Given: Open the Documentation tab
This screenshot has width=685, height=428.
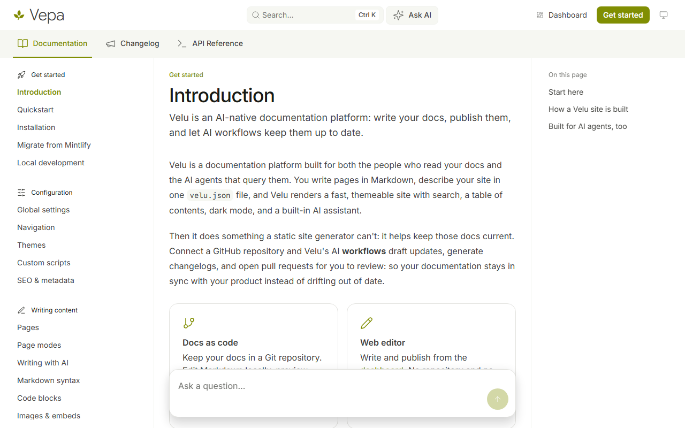Looking at the screenshot, I should [52, 43].
